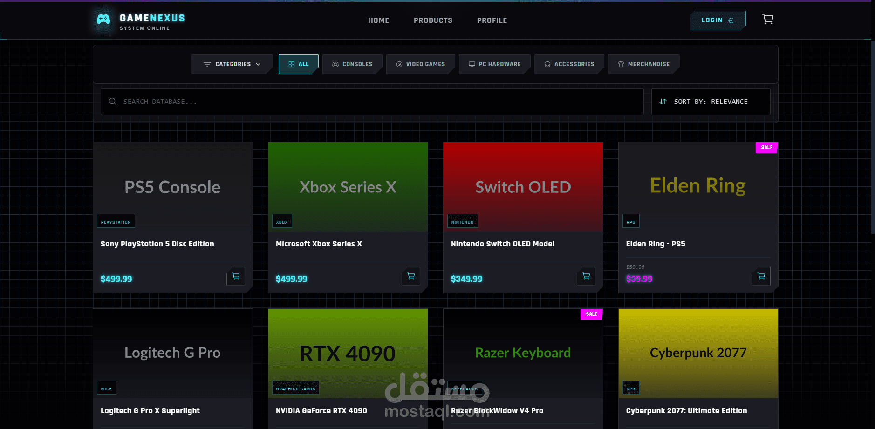Viewport: 875px width, 429px height.
Task: Filter products by Accessories
Action: click(x=569, y=64)
